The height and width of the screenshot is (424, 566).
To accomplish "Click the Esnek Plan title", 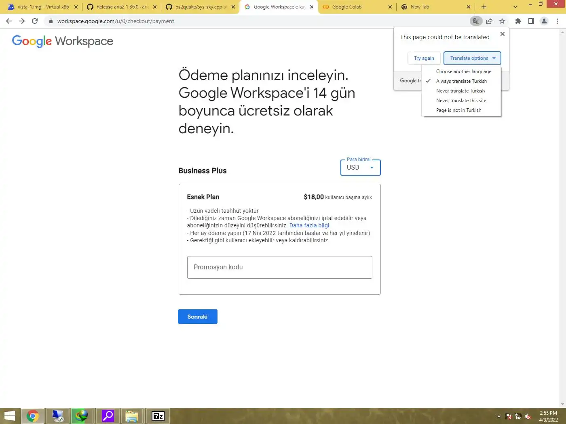I will [x=203, y=197].
